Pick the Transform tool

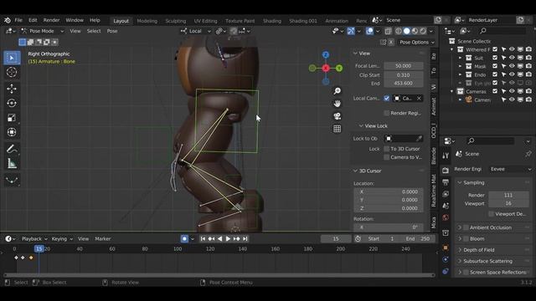click(x=12, y=132)
